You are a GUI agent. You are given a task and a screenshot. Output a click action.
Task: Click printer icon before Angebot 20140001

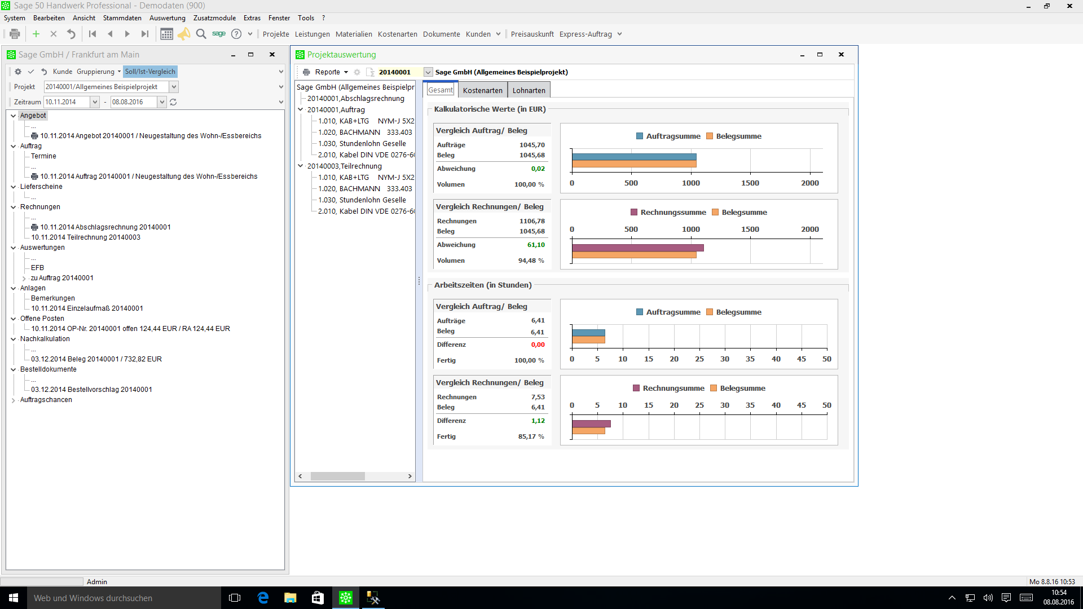[34, 136]
